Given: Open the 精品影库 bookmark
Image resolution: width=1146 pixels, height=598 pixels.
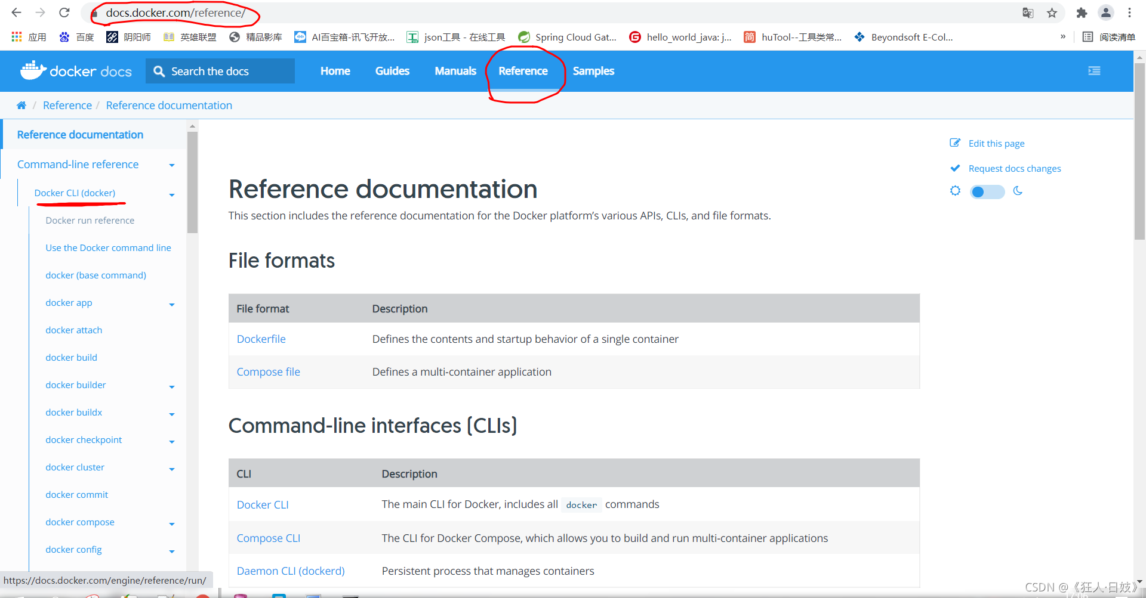Looking at the screenshot, I should tap(255, 37).
